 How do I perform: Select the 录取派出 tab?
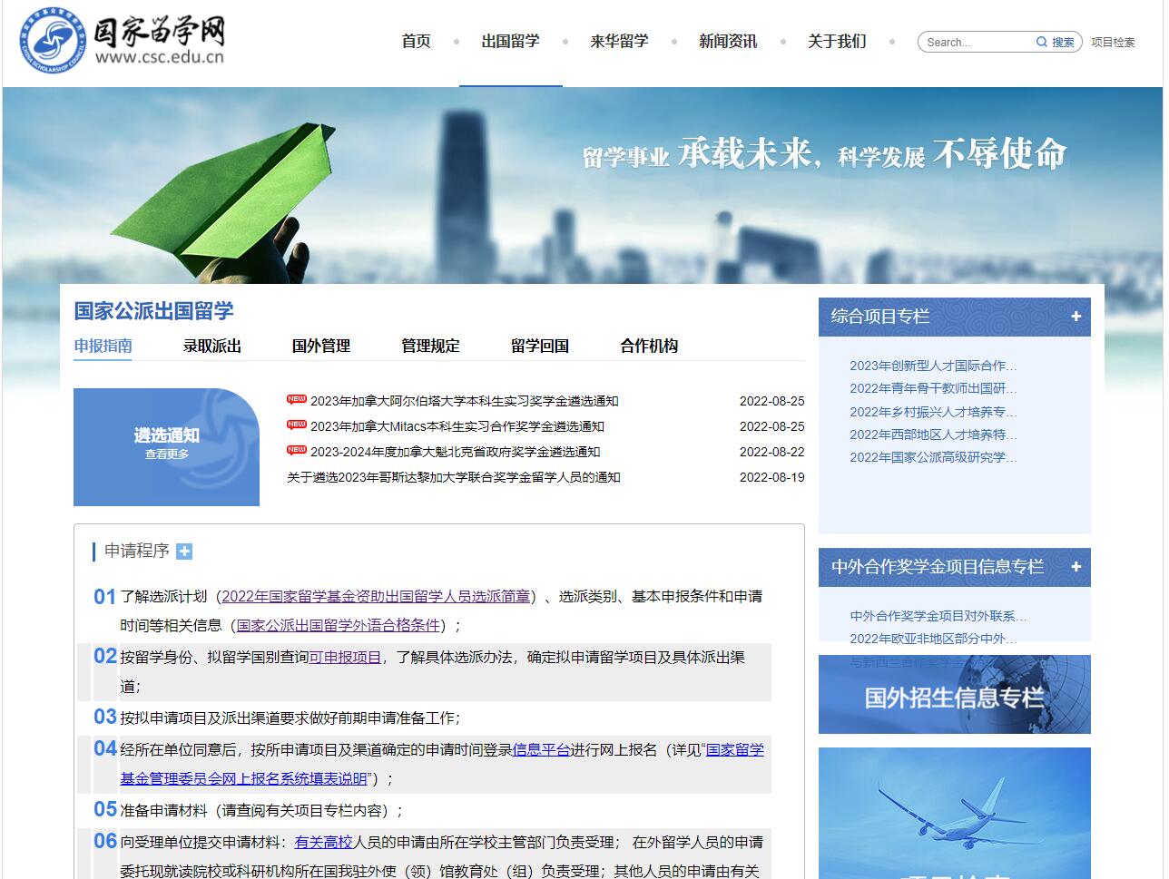click(x=212, y=346)
